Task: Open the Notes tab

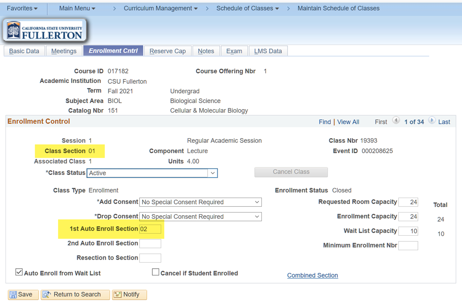Action: coord(206,51)
